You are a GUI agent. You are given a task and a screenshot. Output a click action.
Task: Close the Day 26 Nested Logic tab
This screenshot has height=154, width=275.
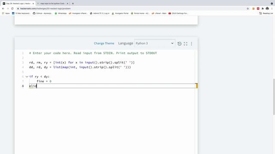(x=33, y=3)
